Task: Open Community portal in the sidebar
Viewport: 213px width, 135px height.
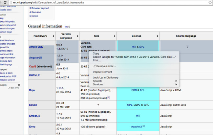Action: pyautogui.click(x=8, y=25)
